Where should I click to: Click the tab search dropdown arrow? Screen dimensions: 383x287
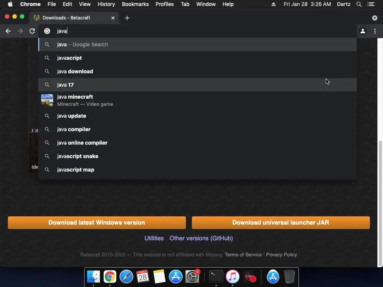coord(375,18)
